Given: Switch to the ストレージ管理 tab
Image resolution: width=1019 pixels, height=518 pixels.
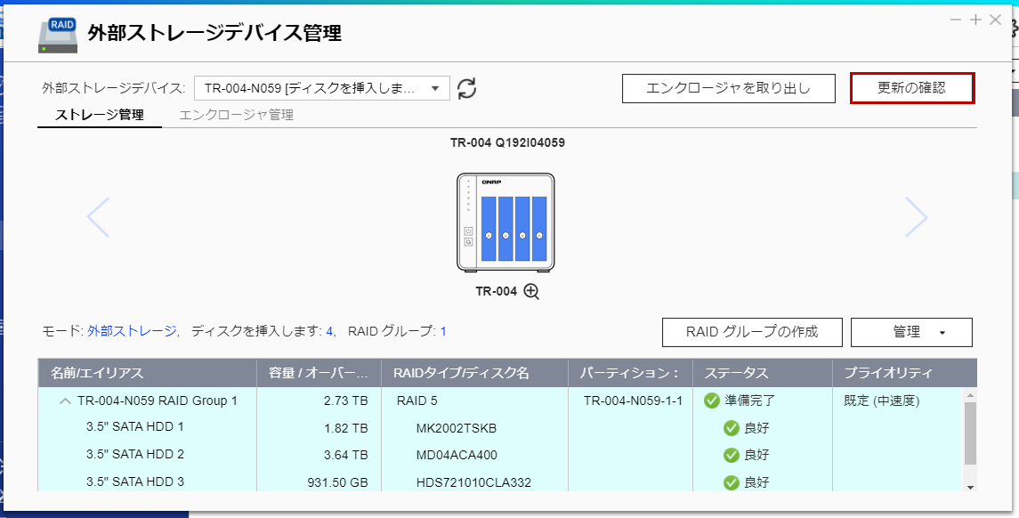Looking at the screenshot, I should pyautogui.click(x=100, y=115).
